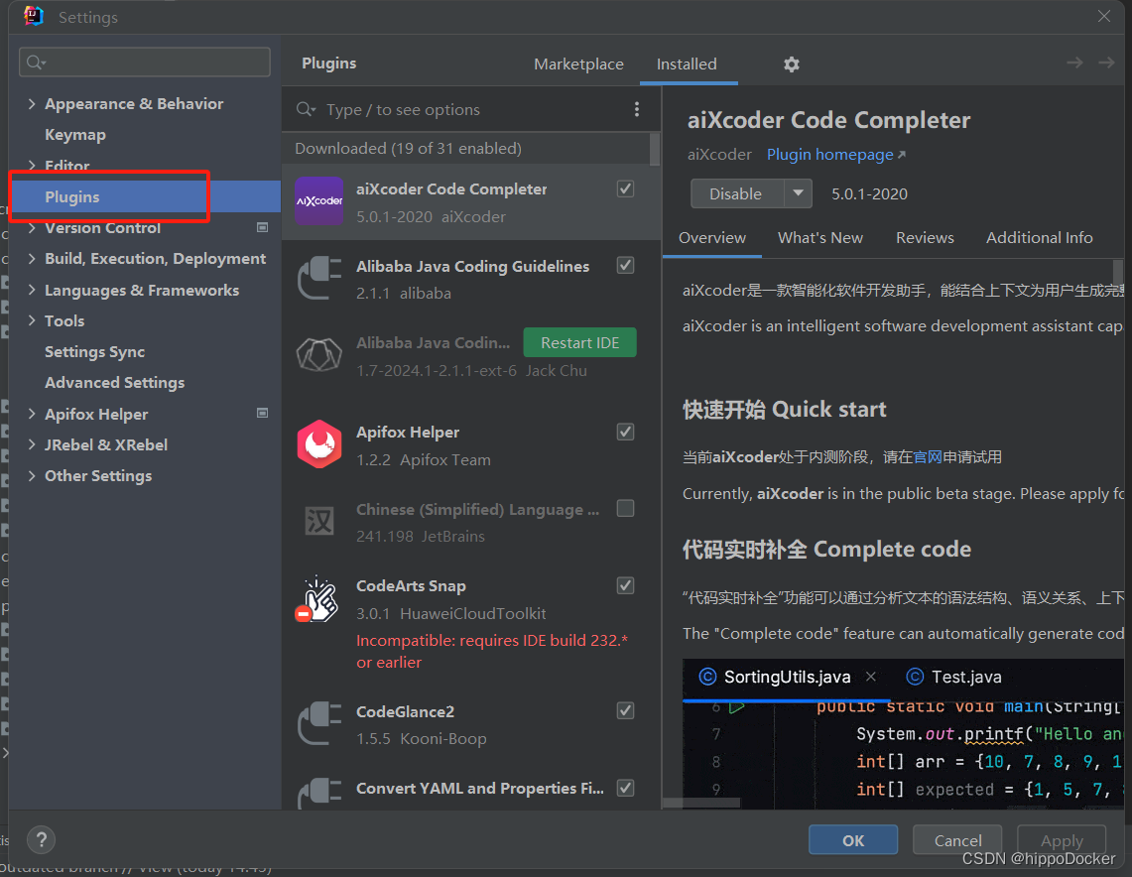
Task: Expand Other Settings node
Action: [32, 475]
